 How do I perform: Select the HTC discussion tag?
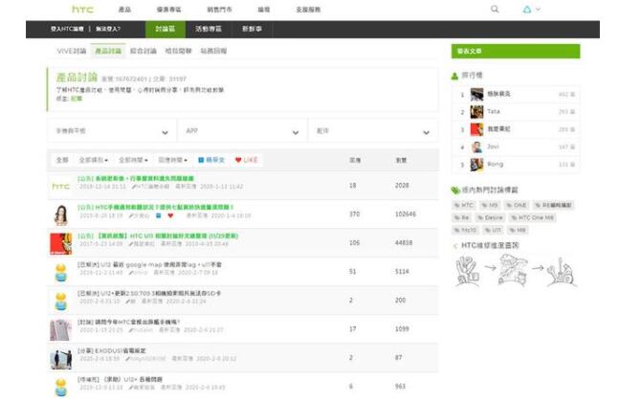pyautogui.click(x=464, y=206)
